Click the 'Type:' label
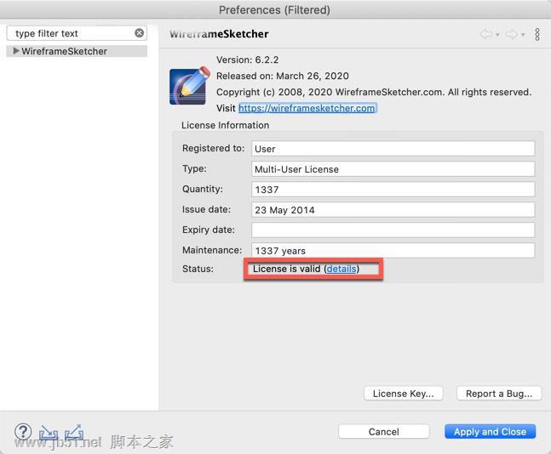Viewport: 551px width, 454px height. coord(194,168)
